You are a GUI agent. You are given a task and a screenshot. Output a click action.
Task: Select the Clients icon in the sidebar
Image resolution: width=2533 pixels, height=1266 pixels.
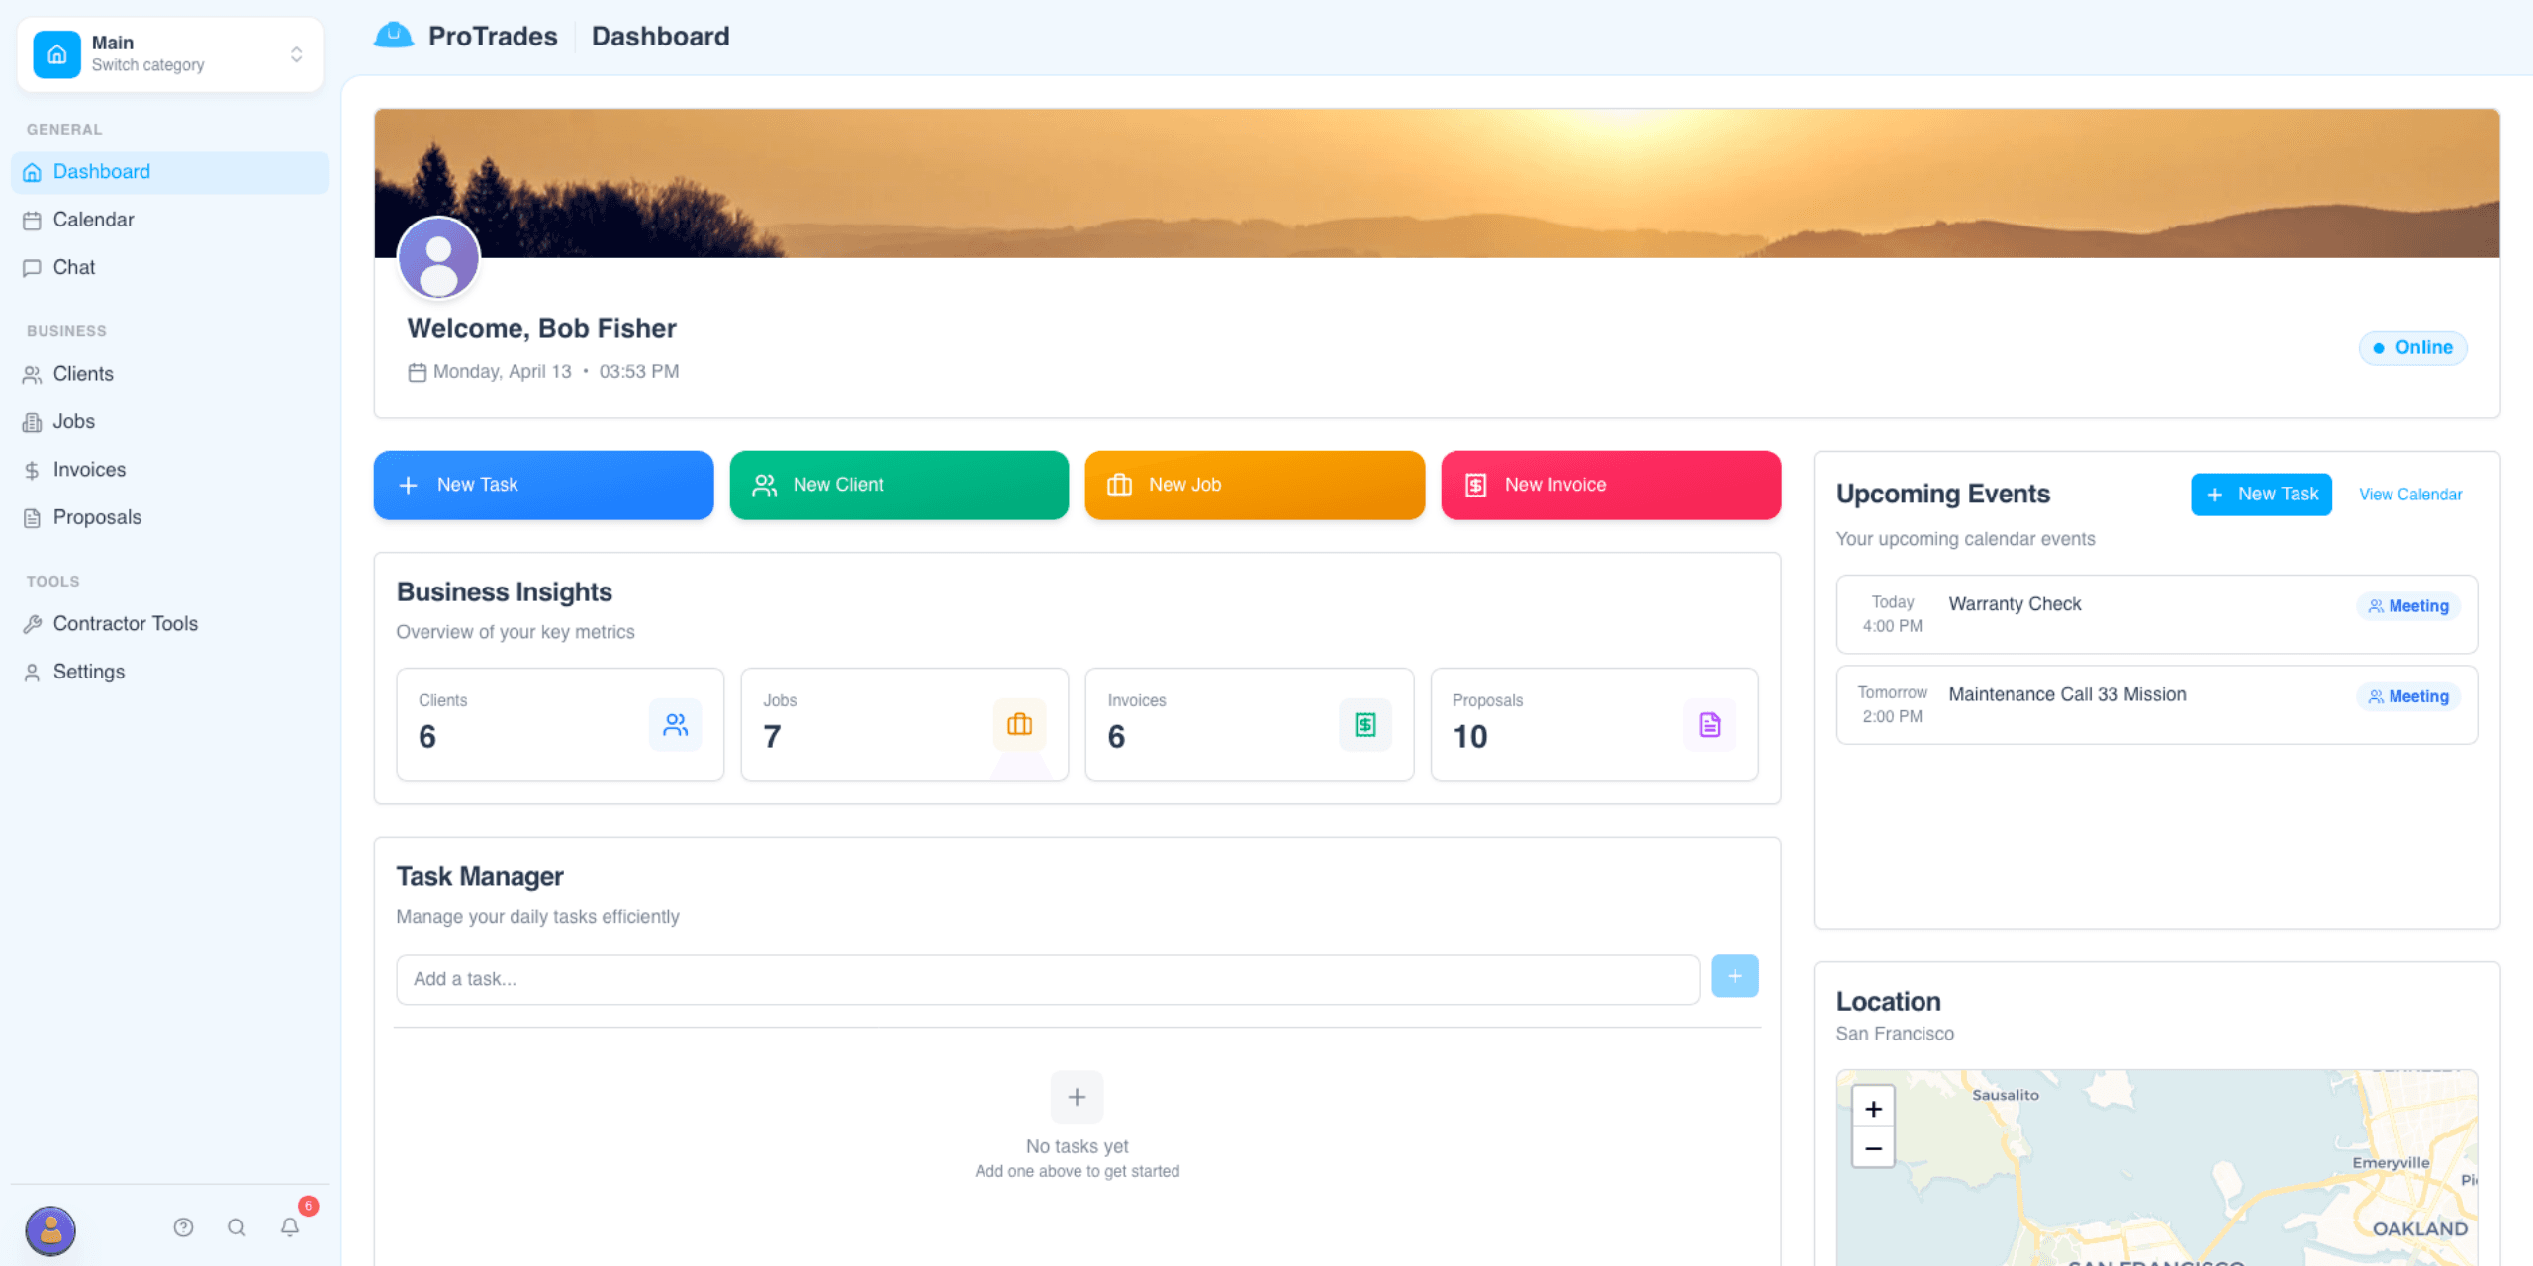tap(33, 374)
